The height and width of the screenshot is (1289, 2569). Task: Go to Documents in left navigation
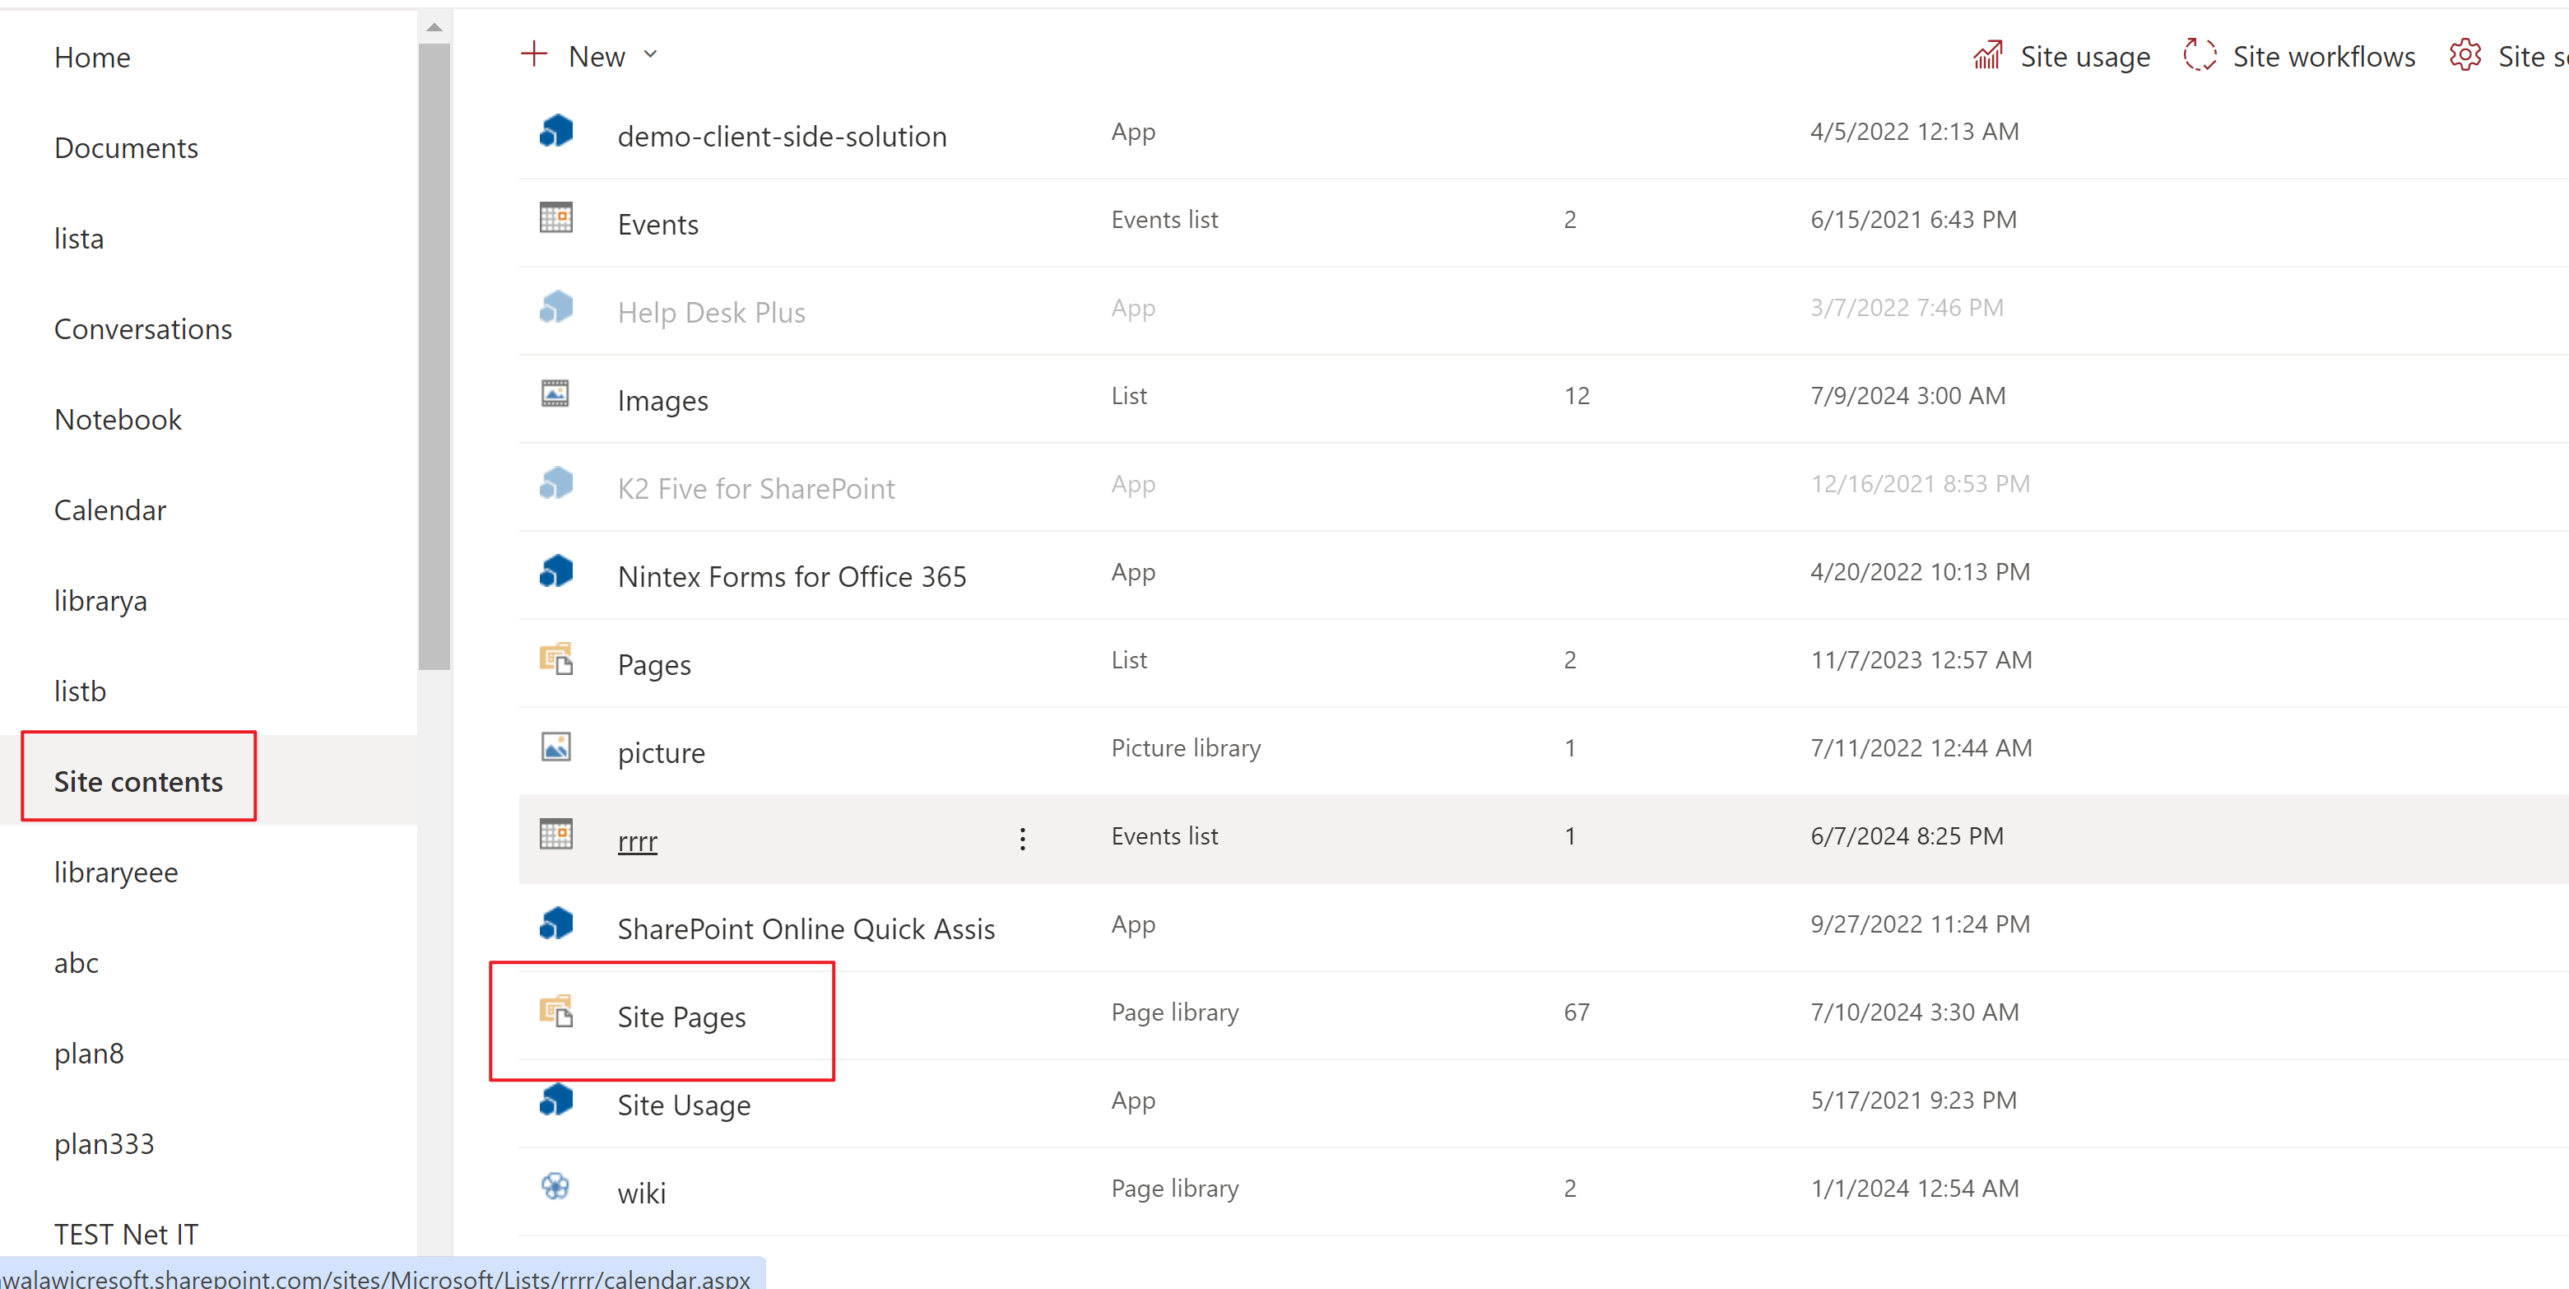(x=126, y=147)
